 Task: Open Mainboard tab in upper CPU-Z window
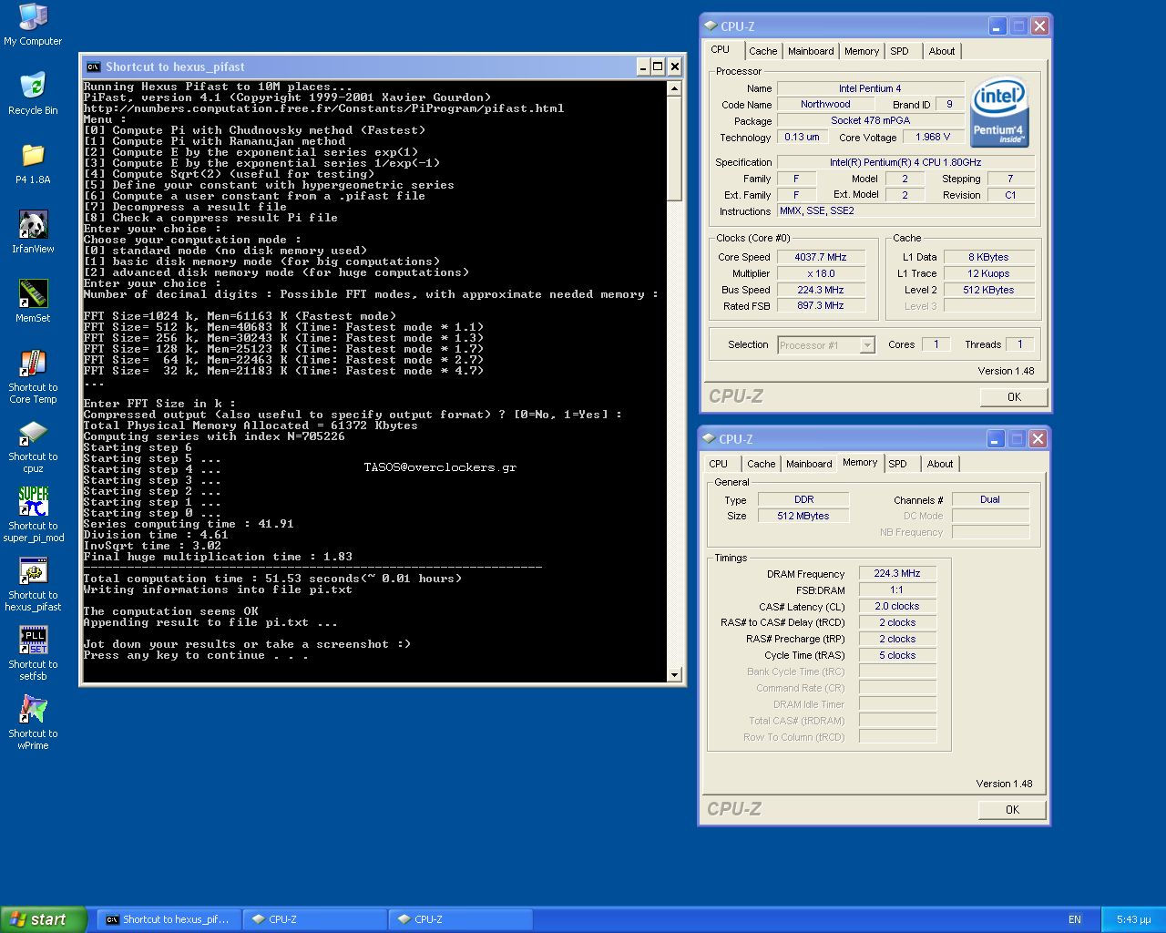[811, 52]
